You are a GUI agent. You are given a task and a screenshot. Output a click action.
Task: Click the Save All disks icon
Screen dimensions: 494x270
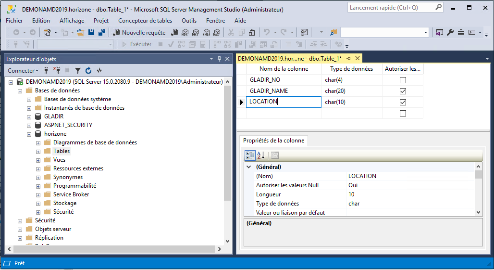101,33
